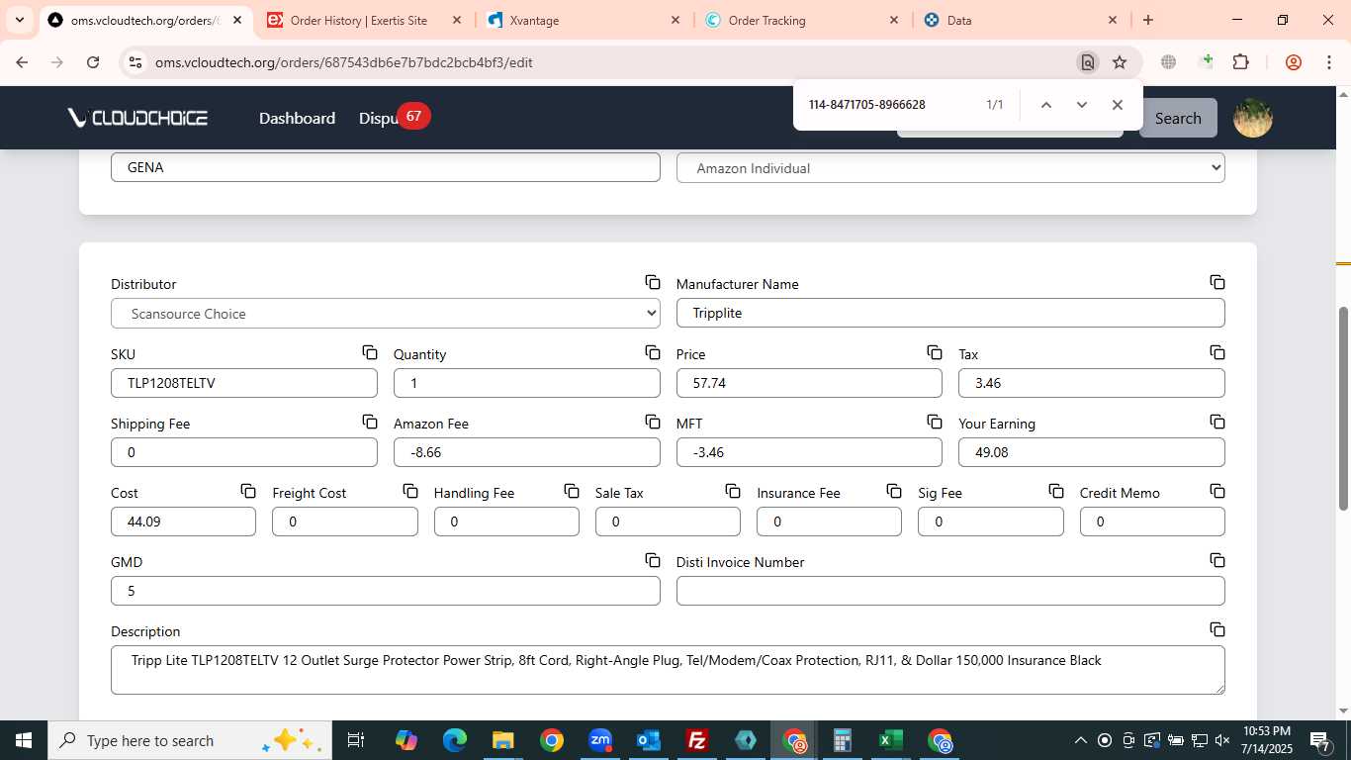Switch to Order History Exertis tab
The image size is (1351, 760).
click(364, 20)
